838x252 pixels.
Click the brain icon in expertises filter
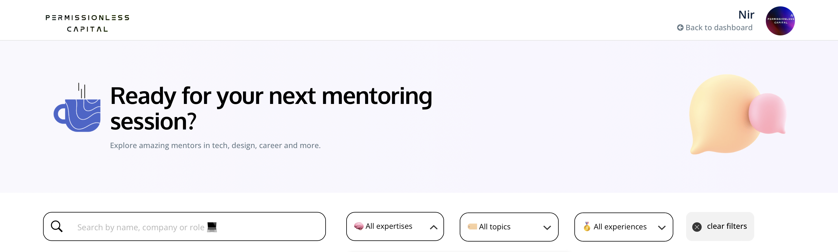tap(358, 226)
